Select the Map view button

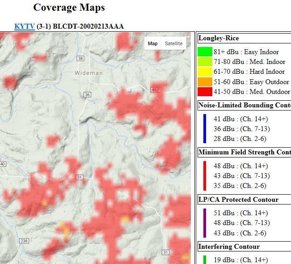pos(153,43)
